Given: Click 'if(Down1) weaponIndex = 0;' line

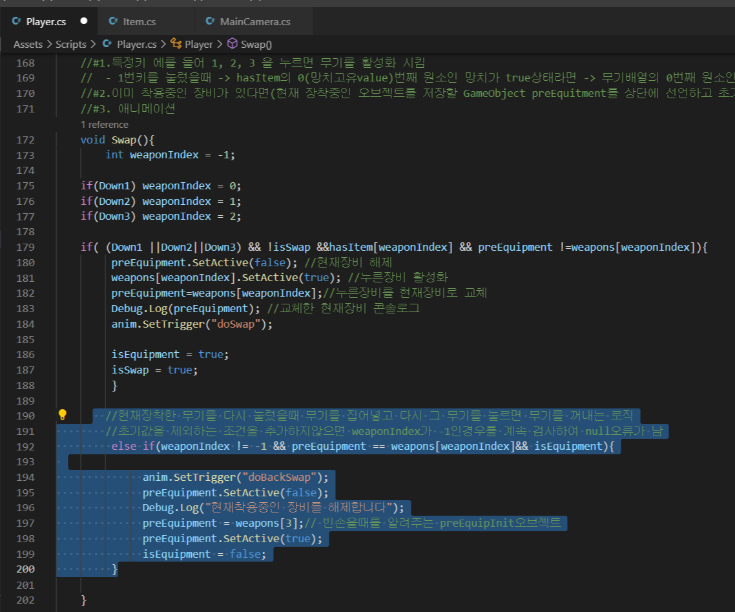Looking at the screenshot, I should coord(161,185).
